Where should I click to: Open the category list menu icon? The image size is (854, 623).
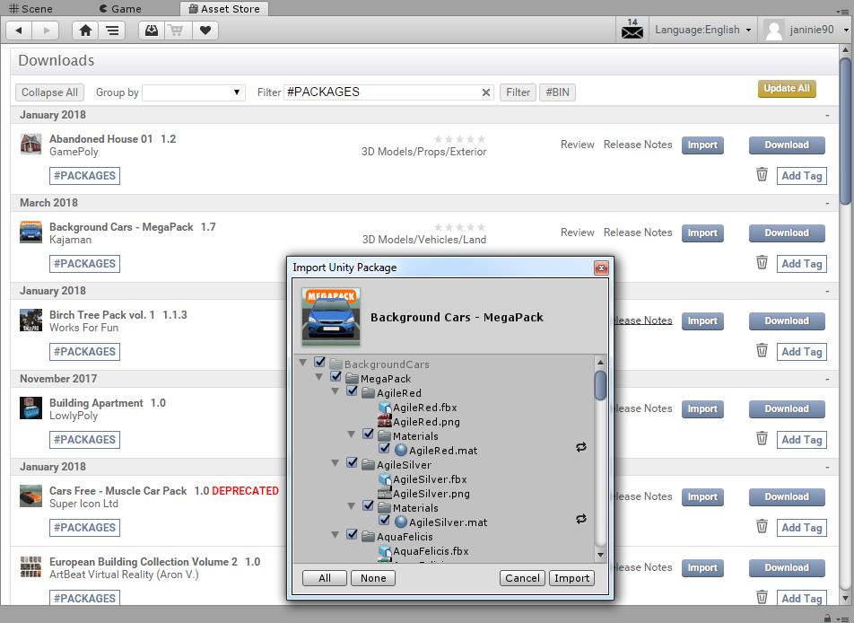pyautogui.click(x=112, y=30)
